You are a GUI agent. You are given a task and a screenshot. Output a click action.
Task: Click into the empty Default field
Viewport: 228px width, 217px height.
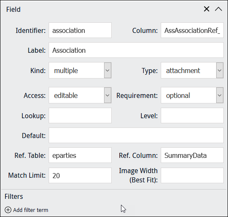coord(136,135)
